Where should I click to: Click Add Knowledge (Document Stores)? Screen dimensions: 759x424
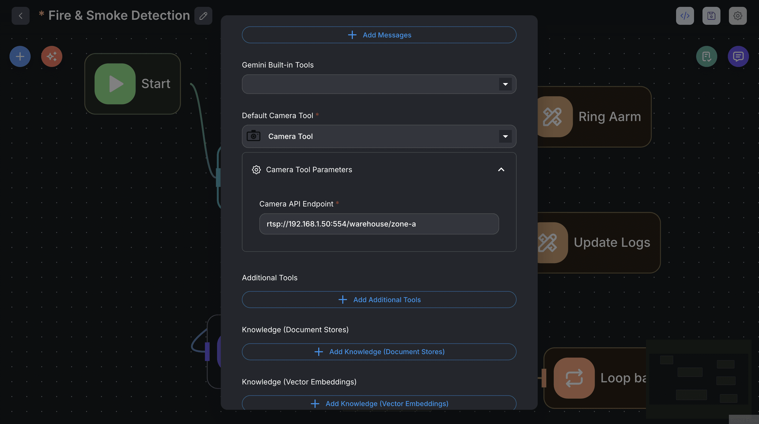pyautogui.click(x=379, y=351)
